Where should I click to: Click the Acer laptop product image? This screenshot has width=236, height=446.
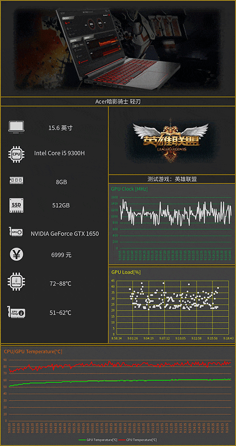[118, 49]
